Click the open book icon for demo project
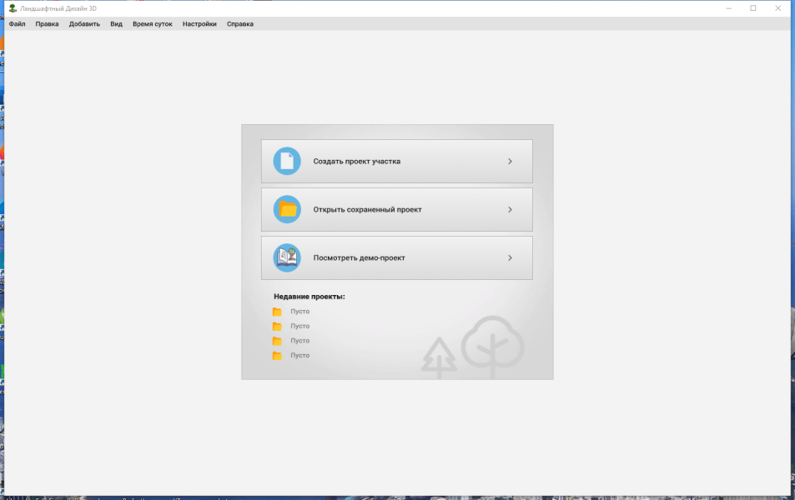Screen dimensions: 795x500 coord(287,257)
